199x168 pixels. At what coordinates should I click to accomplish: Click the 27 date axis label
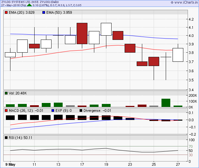(178, 164)
